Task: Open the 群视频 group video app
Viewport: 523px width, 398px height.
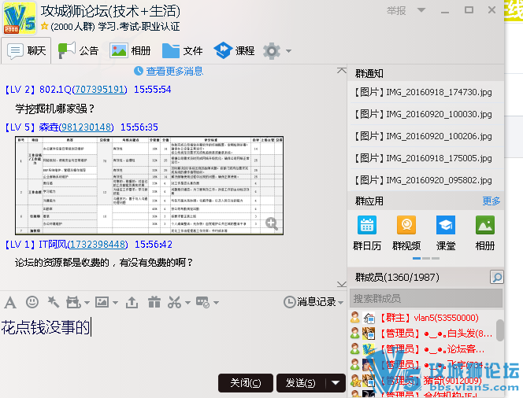Action: [406, 233]
